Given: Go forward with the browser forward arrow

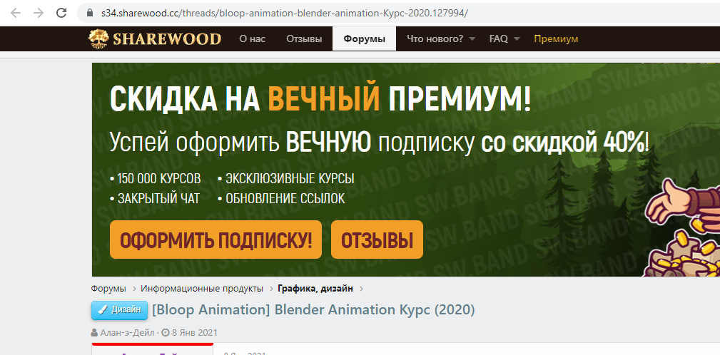Looking at the screenshot, I should pyautogui.click(x=39, y=13).
